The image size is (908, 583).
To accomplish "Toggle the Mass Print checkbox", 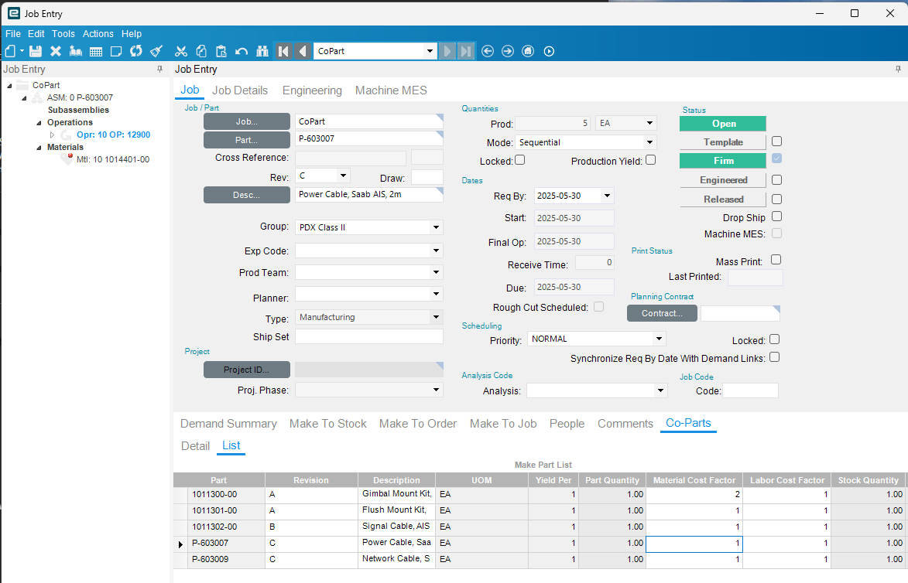I will (x=776, y=260).
